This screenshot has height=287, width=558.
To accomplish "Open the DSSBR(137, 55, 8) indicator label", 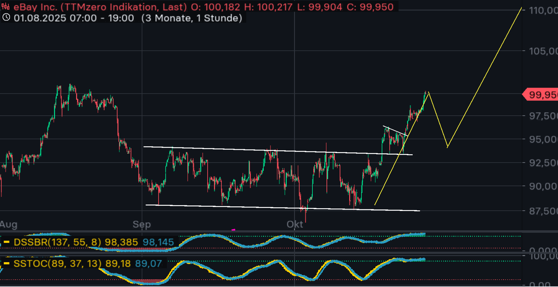I will [x=57, y=242].
